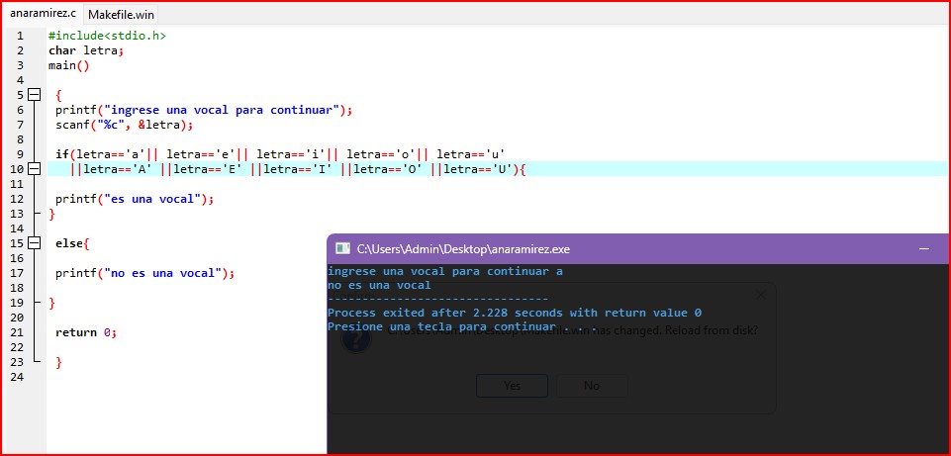
Task: Close the reload dialog with the X
Action: pos(760,294)
